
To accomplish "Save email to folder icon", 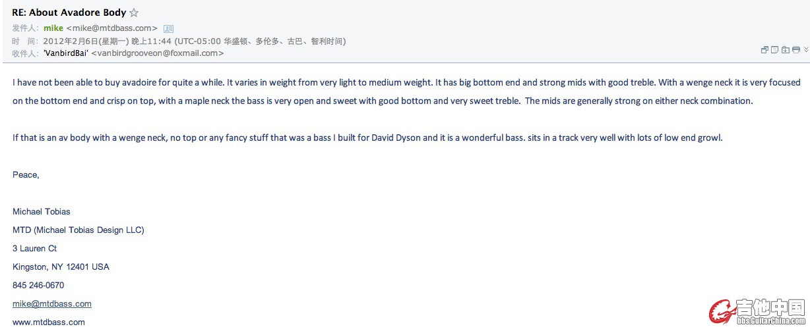I will coord(786,49).
